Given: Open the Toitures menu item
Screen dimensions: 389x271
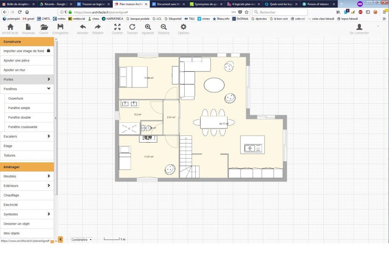Looking at the screenshot, I should 27,155.
